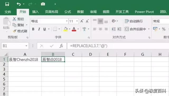Click the decrease indent icon
This screenshot has width=169, height=96.
pyautogui.click(x=114, y=29)
